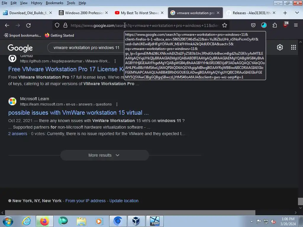The width and height of the screenshot is (303, 227).
Task: Open the Bookmarks menu
Action: [54, 3]
